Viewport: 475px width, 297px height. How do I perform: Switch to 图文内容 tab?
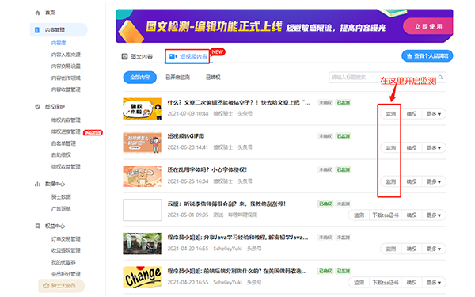coord(137,57)
